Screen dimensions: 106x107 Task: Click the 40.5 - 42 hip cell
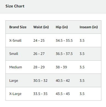[63, 81]
